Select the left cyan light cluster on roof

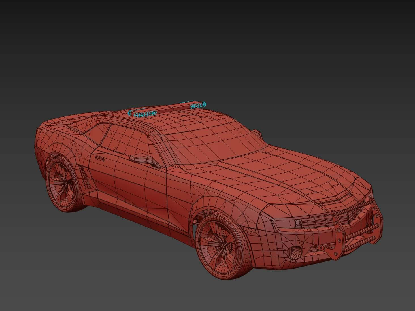(142, 114)
